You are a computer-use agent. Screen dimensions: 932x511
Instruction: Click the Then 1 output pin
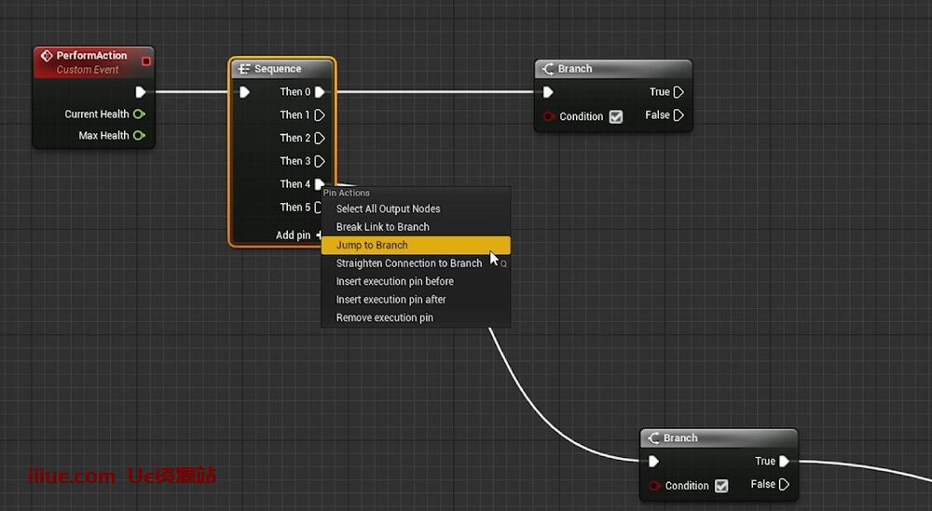coord(320,114)
